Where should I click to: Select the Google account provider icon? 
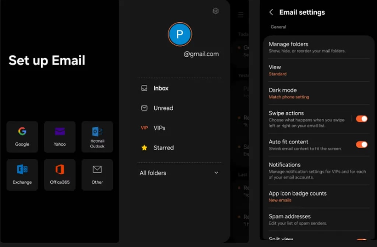click(x=22, y=137)
